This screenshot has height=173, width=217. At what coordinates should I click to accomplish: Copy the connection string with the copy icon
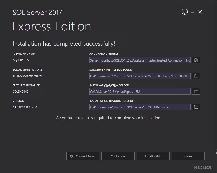[x=196, y=60]
